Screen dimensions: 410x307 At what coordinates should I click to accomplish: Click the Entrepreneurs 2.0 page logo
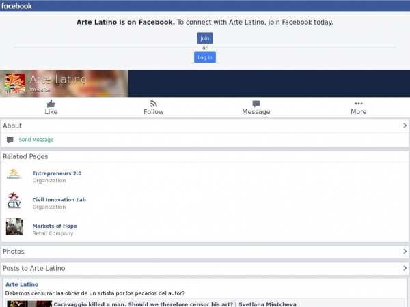pyautogui.click(x=14, y=174)
